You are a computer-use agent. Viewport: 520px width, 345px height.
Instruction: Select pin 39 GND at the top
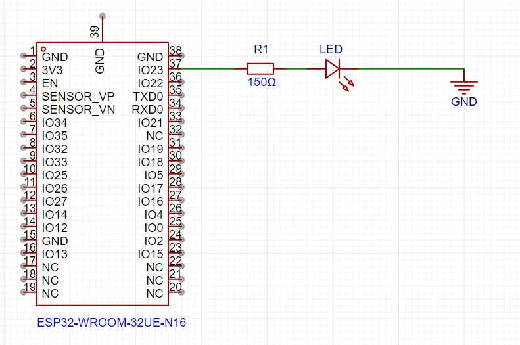click(103, 29)
